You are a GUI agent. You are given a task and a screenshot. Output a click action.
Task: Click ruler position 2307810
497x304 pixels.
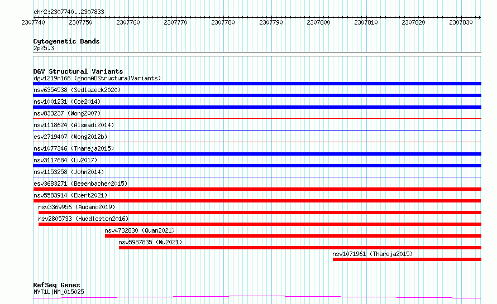click(366, 22)
